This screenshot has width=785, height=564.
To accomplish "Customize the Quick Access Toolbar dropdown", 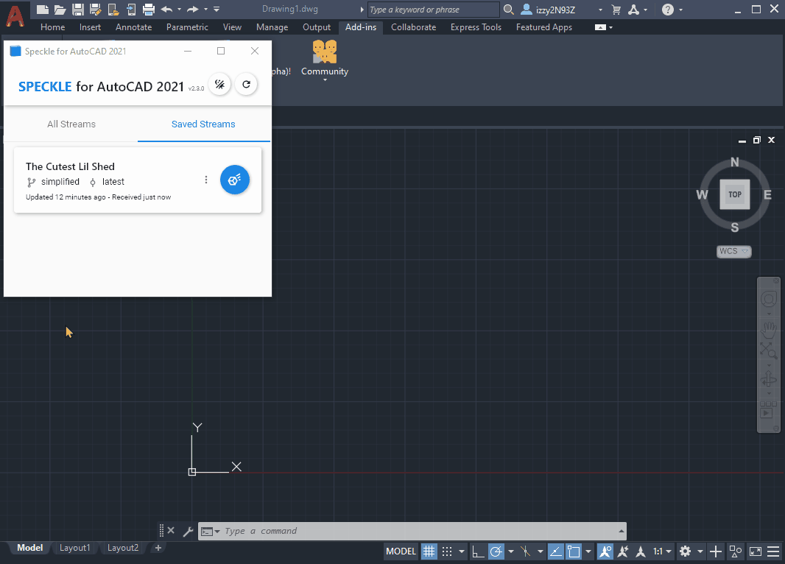I will tap(217, 9).
